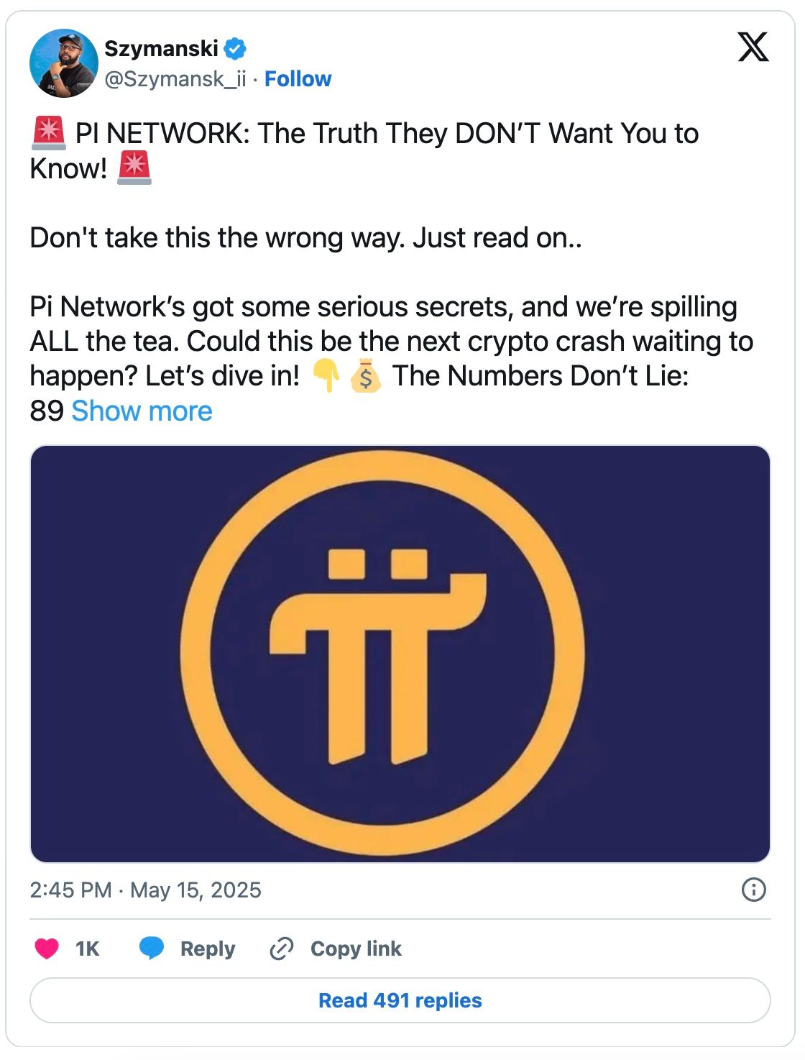Image resolution: width=805 pixels, height=1060 pixels.
Task: Click the PI NETWORK headline text
Action: click(x=386, y=134)
